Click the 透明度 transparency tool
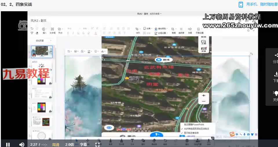The height and width of the screenshot is (147, 278). click(x=181, y=30)
